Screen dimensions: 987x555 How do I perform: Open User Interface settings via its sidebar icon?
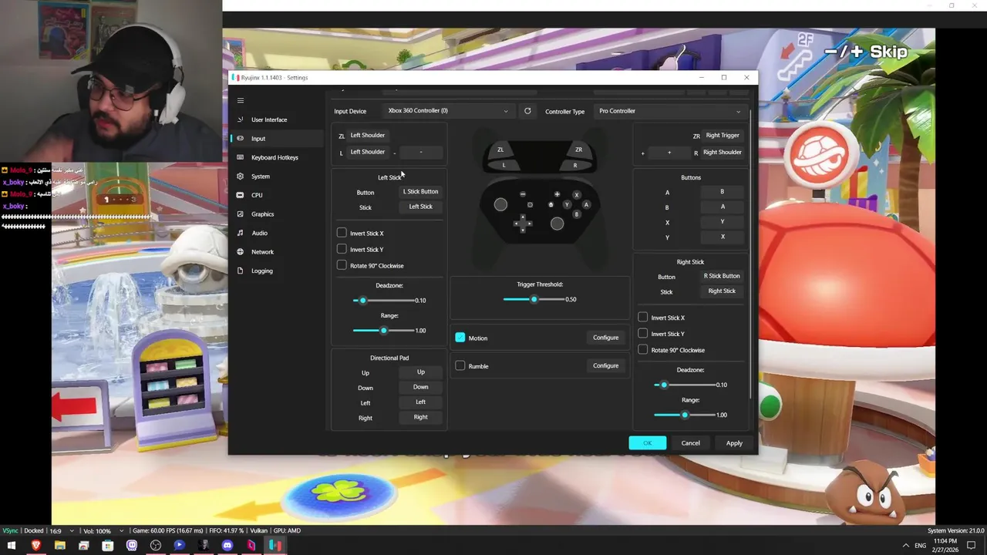tap(241, 119)
